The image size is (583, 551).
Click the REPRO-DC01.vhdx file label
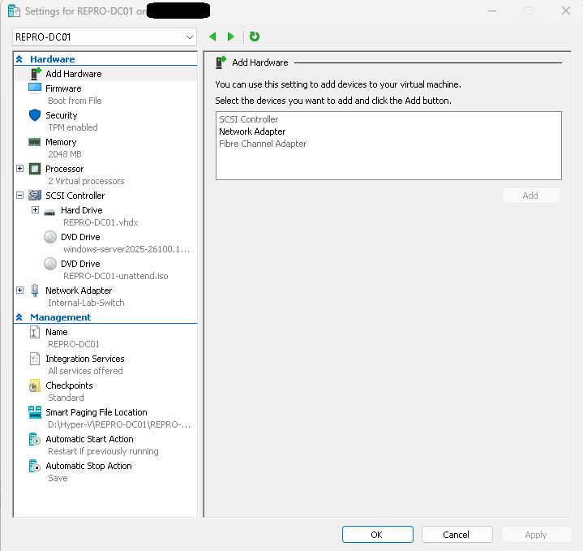point(101,222)
